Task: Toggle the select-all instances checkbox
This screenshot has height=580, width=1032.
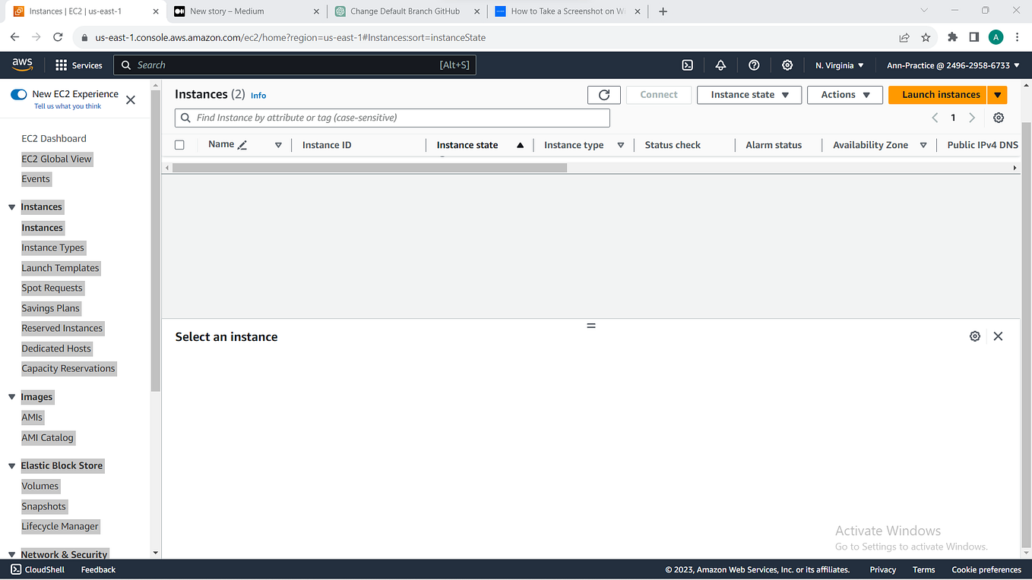Action: (x=179, y=144)
